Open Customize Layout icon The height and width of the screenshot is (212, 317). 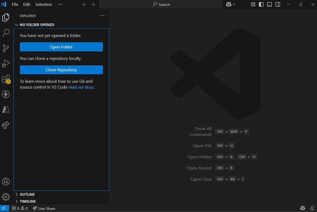pos(253,5)
